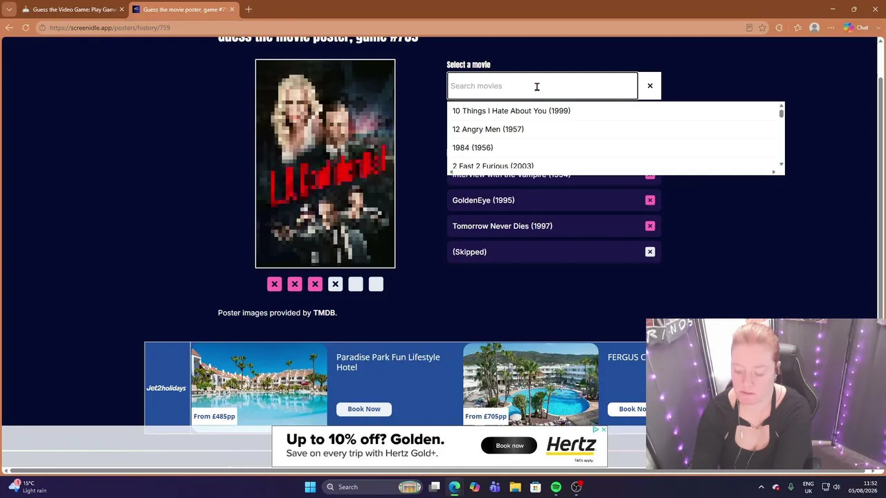Screen dimensions: 886x498
Task: Open Spotify from the taskbar
Action: 556,487
